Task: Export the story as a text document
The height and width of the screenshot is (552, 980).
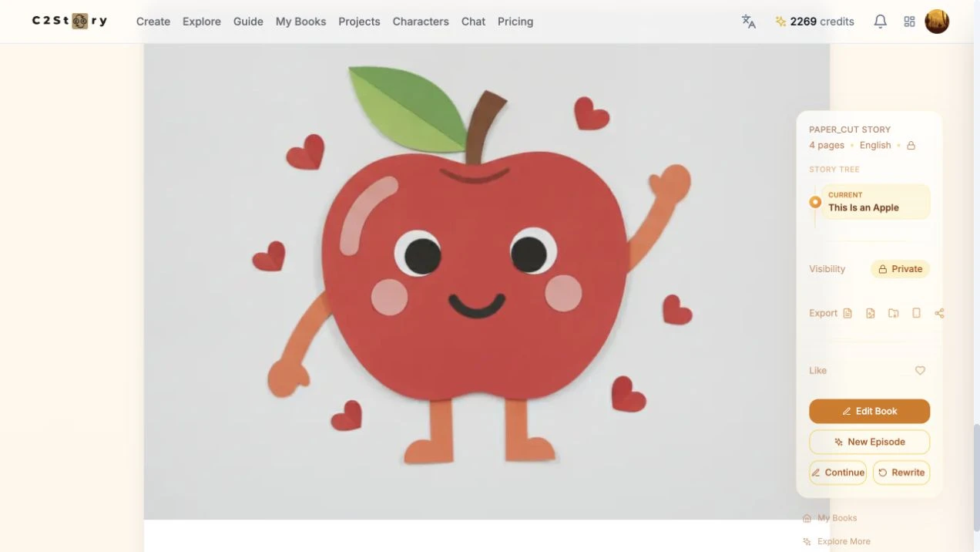Action: (x=847, y=313)
